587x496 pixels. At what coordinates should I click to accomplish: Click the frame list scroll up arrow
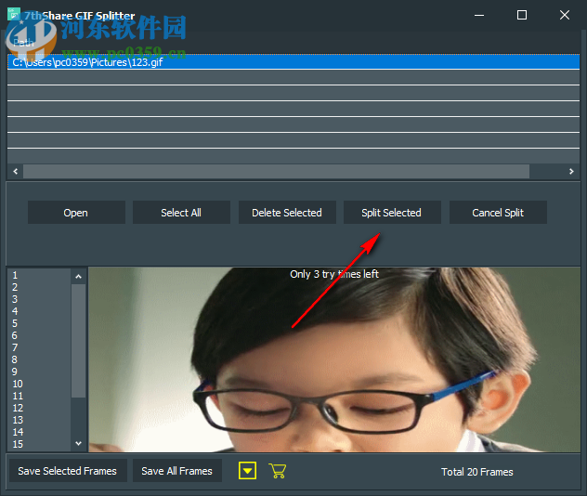(78, 277)
